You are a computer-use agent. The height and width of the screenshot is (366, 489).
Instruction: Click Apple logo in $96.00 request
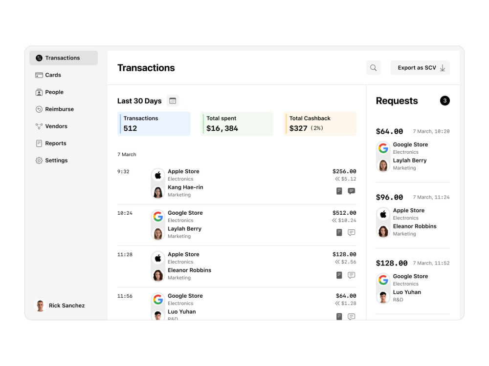(x=383, y=214)
